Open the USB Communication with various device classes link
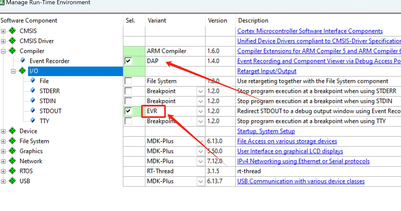This screenshot has height=211, width=401. [x=301, y=181]
